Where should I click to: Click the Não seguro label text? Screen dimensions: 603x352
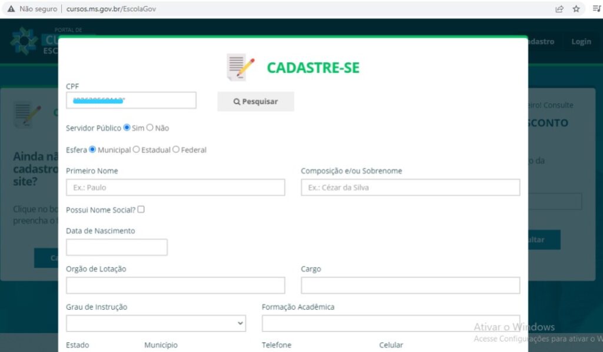pos(38,9)
